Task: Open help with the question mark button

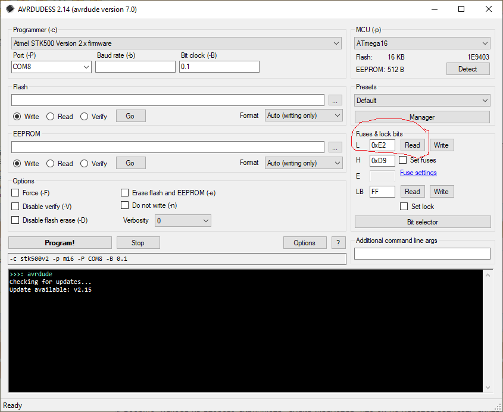Action: click(x=338, y=242)
